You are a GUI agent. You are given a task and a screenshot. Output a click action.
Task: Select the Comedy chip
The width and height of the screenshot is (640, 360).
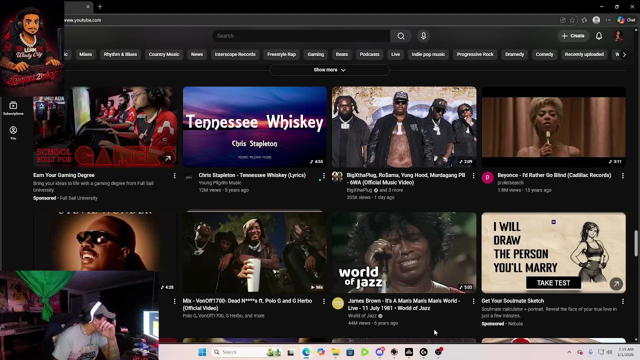544,54
